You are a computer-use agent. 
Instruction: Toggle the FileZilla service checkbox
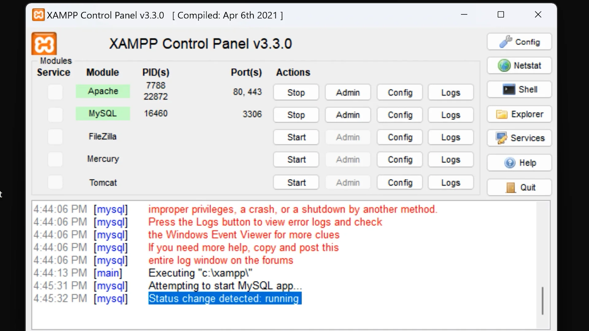point(55,137)
